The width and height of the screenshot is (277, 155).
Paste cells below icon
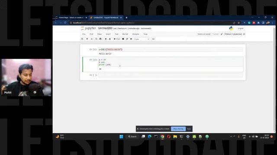coord(100,39)
